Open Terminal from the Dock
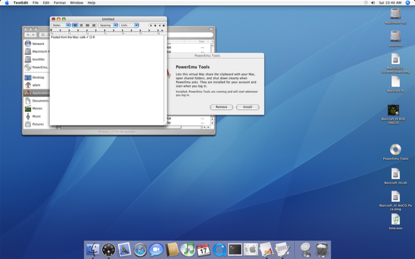This screenshot has width=415, height=259. pos(235,250)
